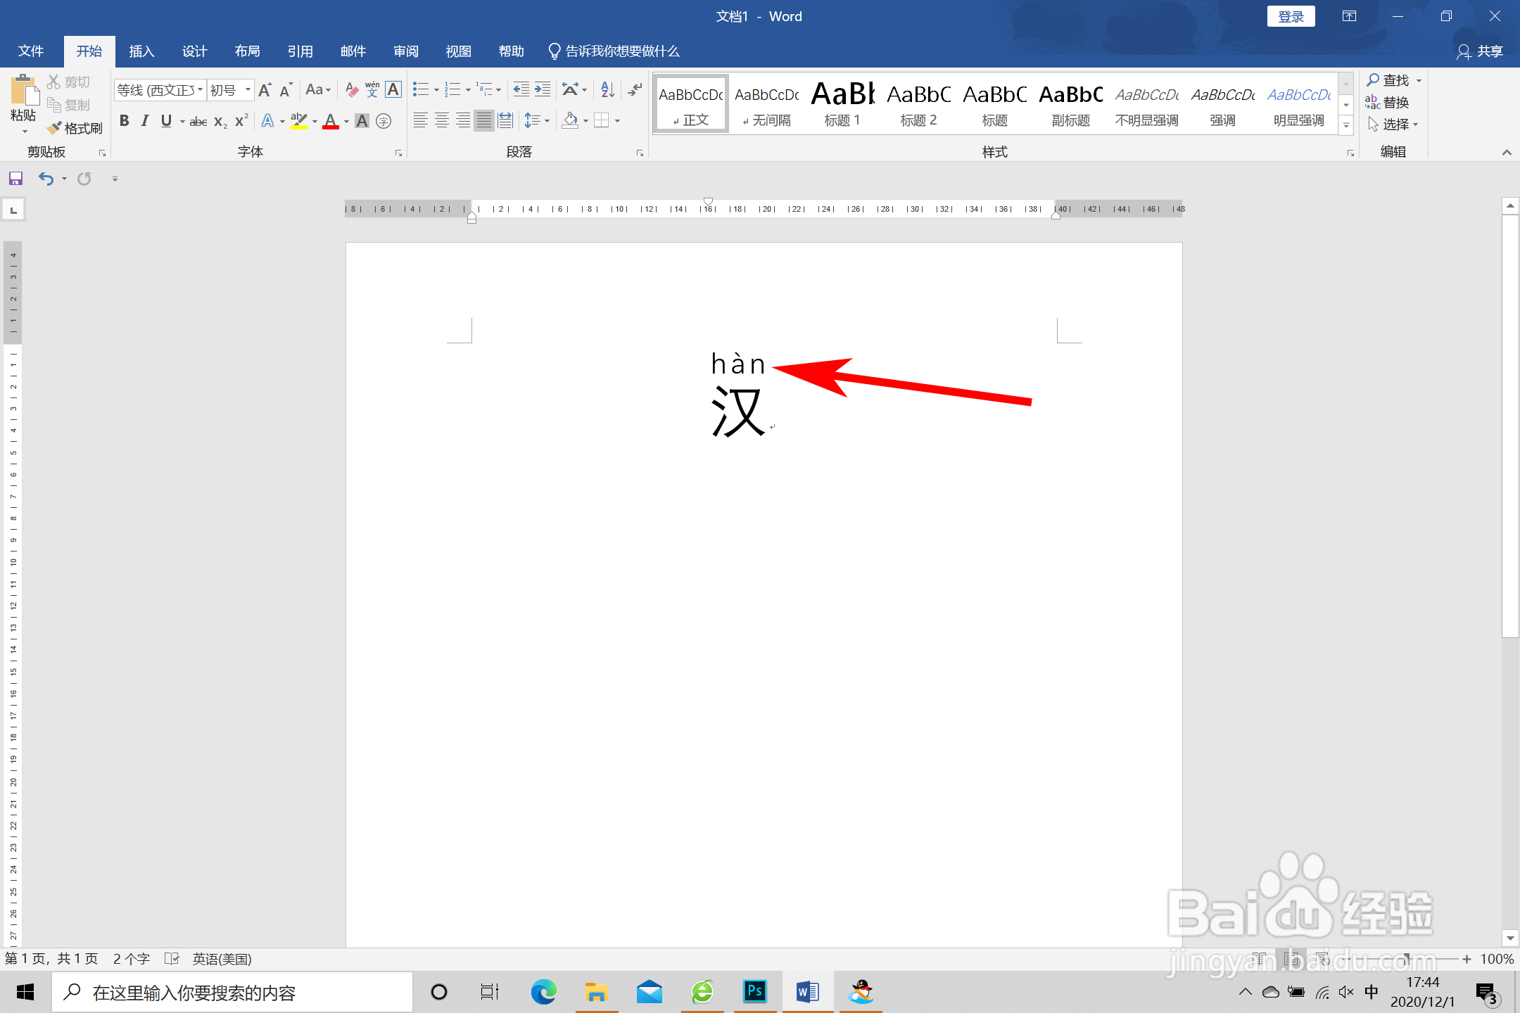Screen dimensions: 1520x1013
Task: Switch to the 设计 (Design) tab
Action: [x=194, y=51]
